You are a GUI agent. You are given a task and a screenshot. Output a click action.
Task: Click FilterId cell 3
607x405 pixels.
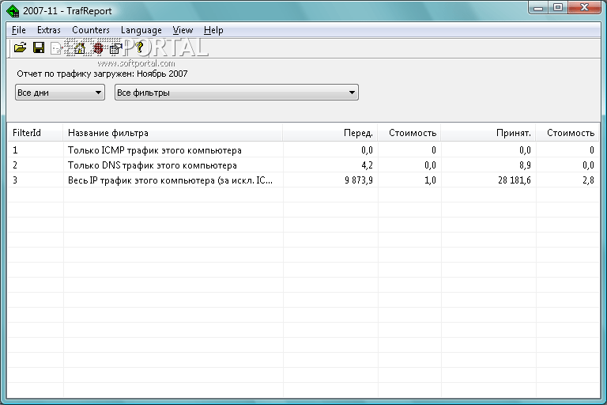[x=15, y=180]
